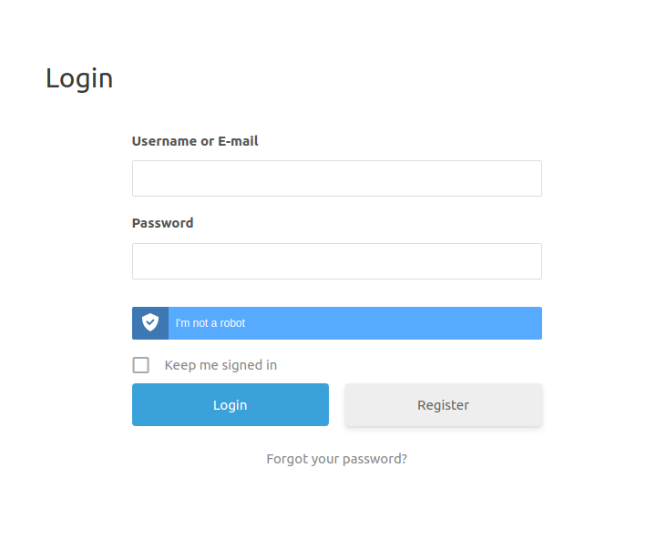
Task: Activate the password entry field
Action: pos(337,261)
